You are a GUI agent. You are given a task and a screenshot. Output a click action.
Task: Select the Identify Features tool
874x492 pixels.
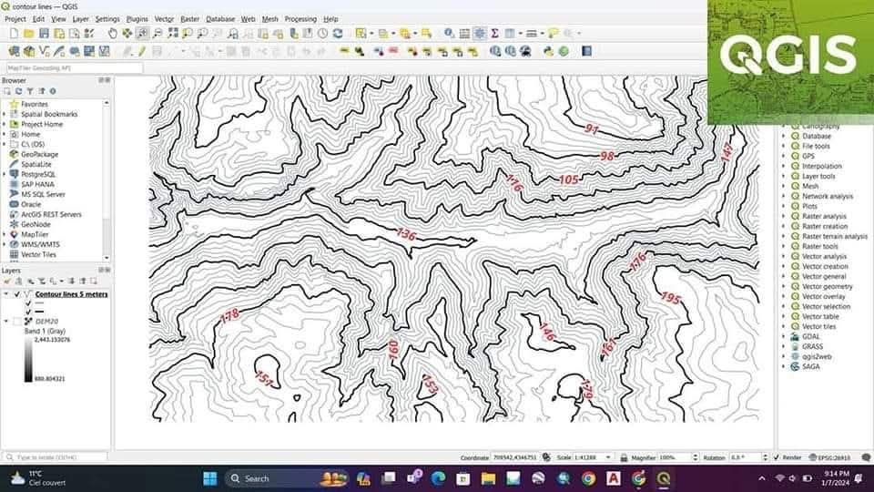click(x=449, y=34)
